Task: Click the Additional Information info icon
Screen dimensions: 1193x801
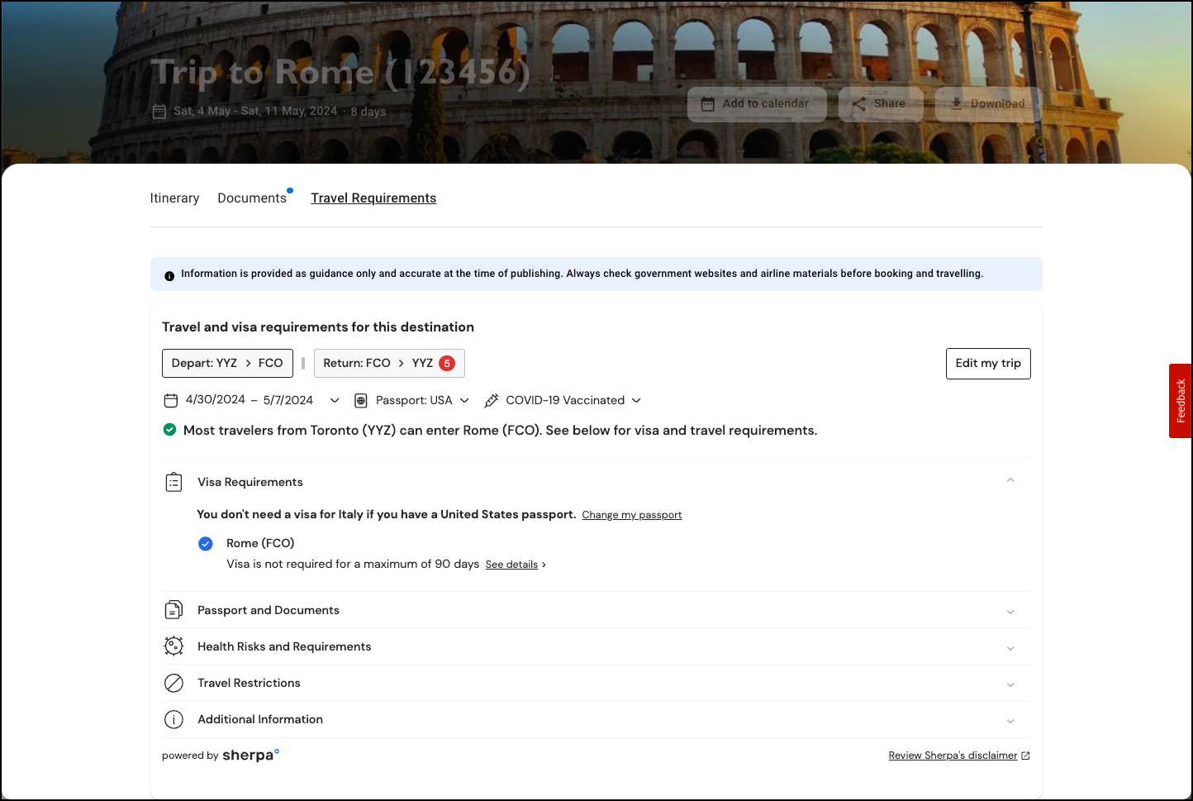Action: pos(173,719)
